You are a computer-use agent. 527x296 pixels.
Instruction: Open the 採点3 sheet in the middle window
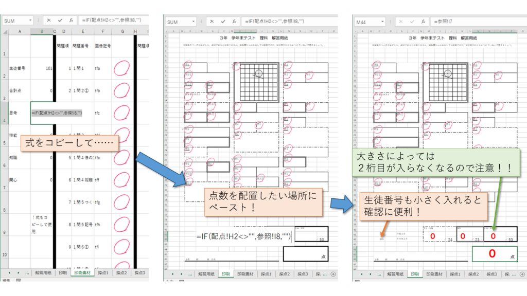coord(303,274)
